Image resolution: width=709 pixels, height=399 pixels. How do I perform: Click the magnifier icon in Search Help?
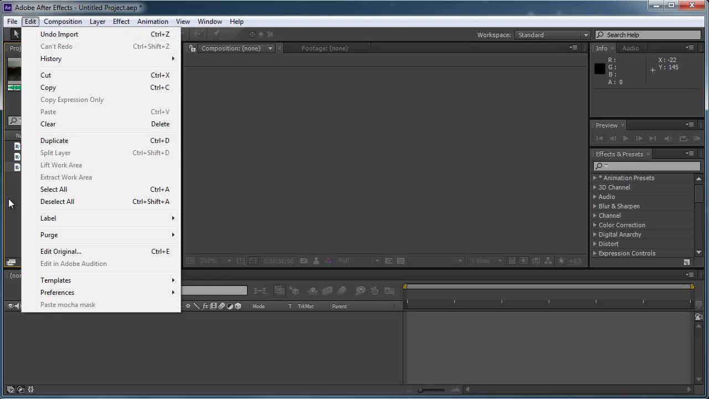[x=600, y=35]
